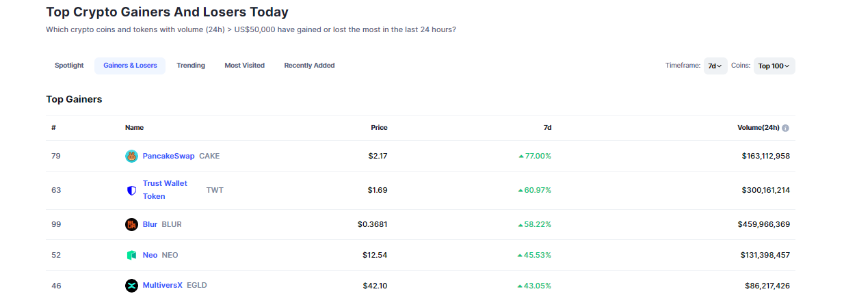The width and height of the screenshot is (844, 298).
Task: Sort by the Price column header
Action: [379, 128]
